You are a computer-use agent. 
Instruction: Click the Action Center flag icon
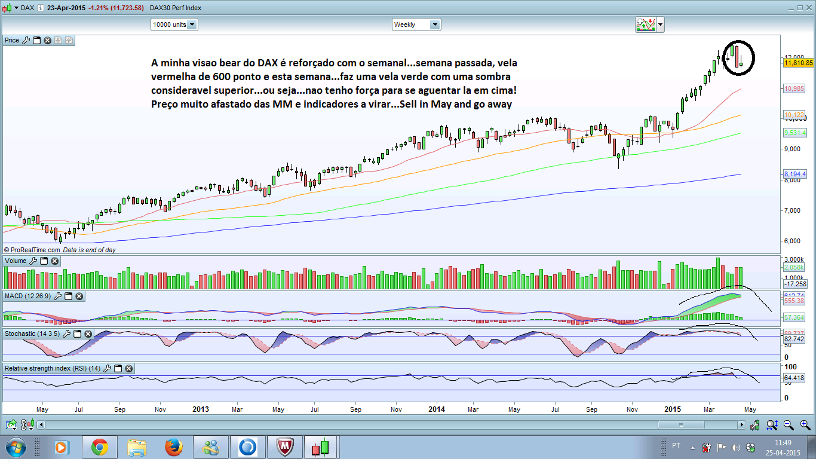pyautogui.click(x=720, y=447)
